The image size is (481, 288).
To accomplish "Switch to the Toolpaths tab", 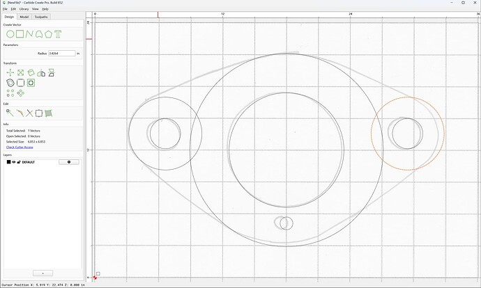I will (41, 17).
